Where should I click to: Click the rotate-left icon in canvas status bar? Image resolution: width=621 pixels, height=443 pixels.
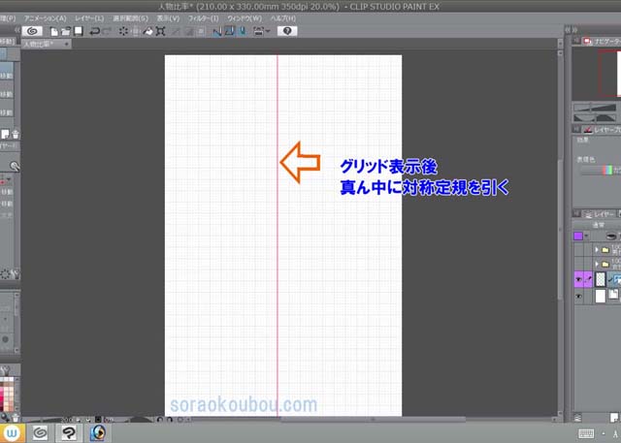[x=160, y=420]
